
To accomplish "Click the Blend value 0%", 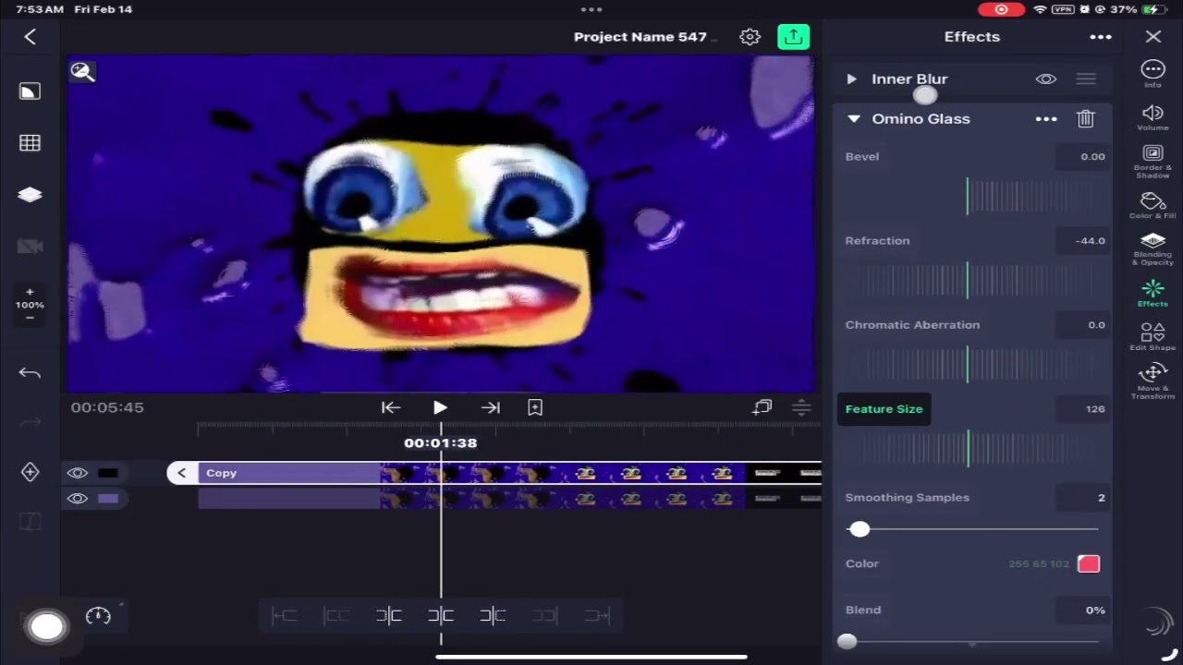I will click(x=1082, y=611).
